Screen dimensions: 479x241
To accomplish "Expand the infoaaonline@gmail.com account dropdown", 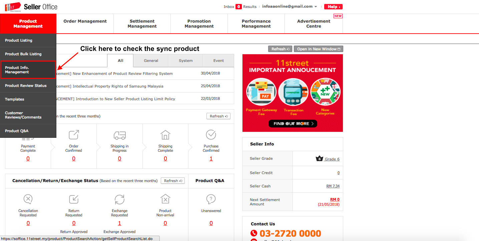I will (x=290, y=7).
